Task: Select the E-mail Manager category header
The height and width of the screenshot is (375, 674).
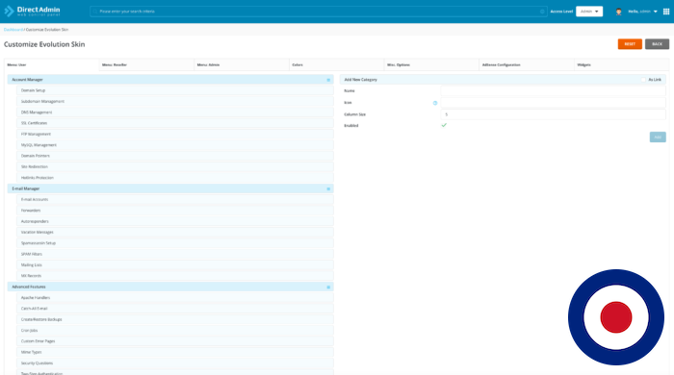Action: click(x=170, y=188)
